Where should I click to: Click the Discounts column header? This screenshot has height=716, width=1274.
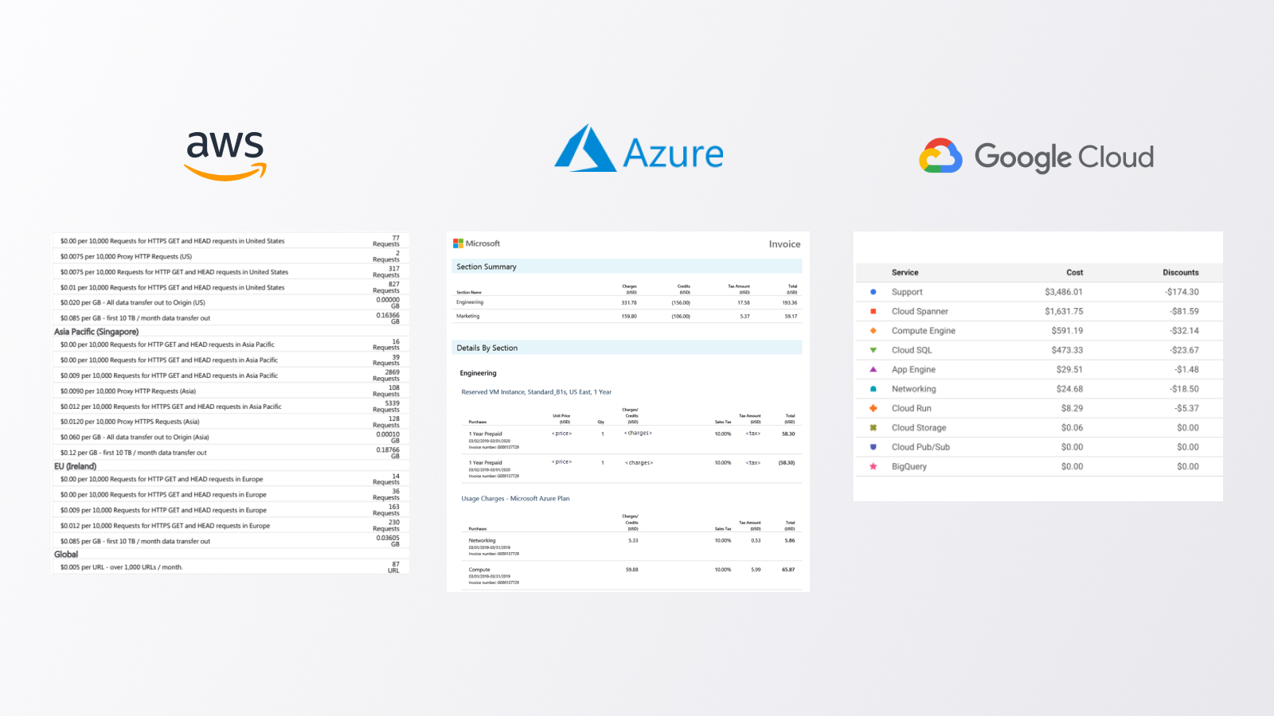(1180, 272)
